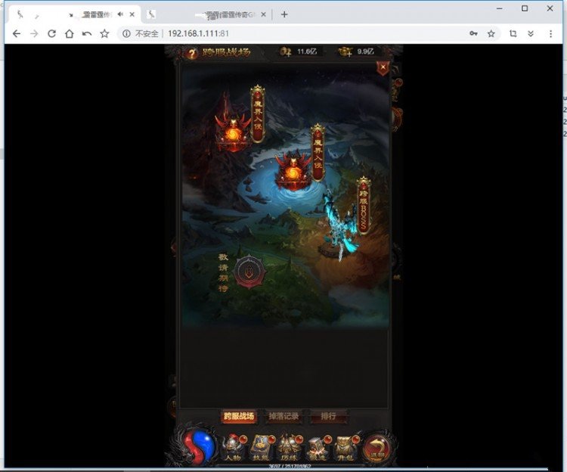Click the star icon beside home
Image resolution: width=567 pixels, height=472 pixels.
click(104, 33)
